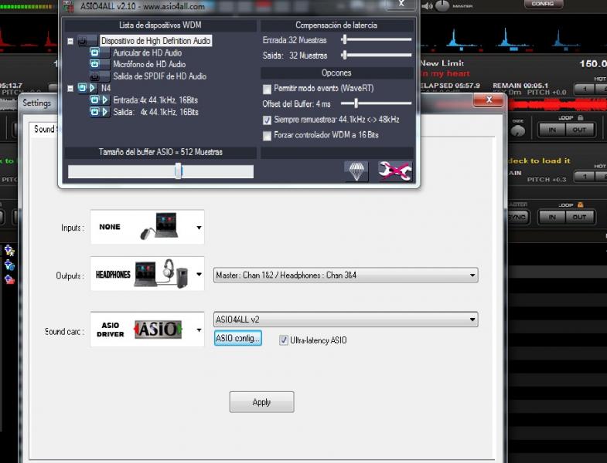Toggle power icon for Auricular de HD Audio
This screenshot has height=463, width=607.
coord(95,52)
